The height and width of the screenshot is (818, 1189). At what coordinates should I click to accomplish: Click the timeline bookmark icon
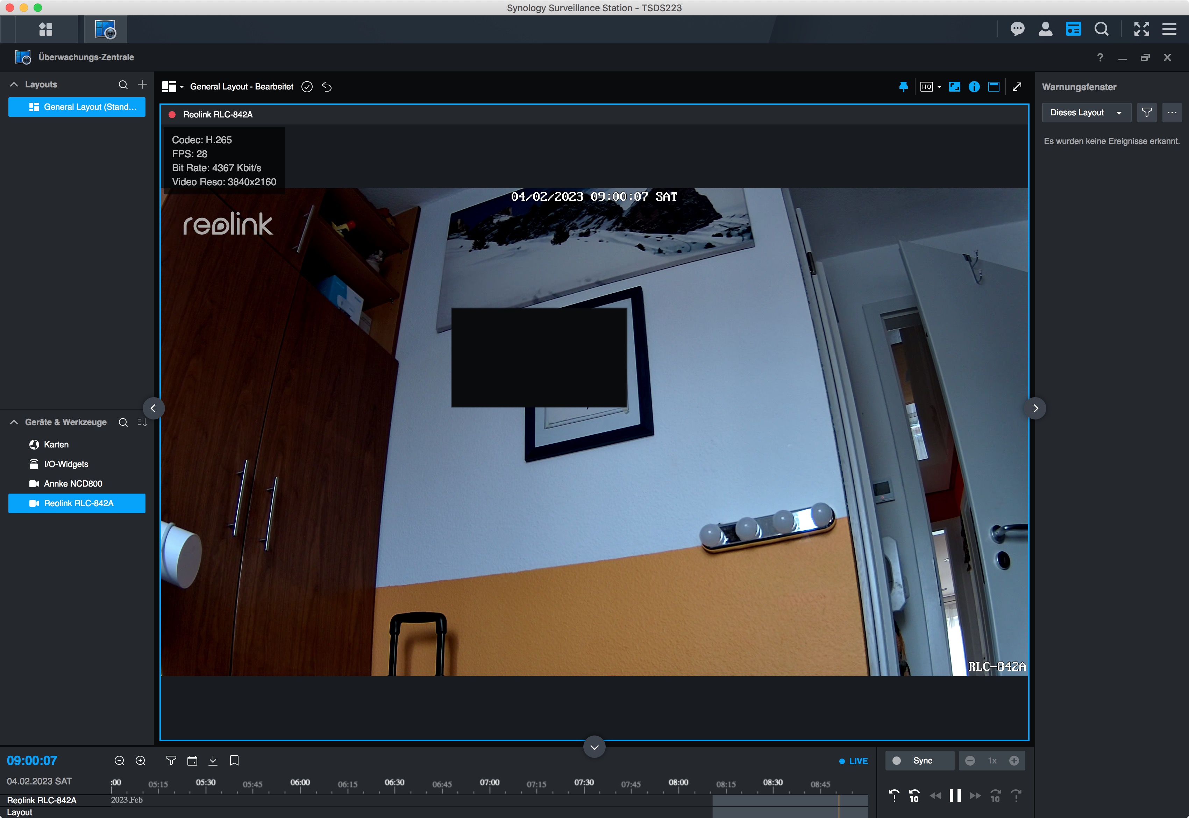coord(234,761)
